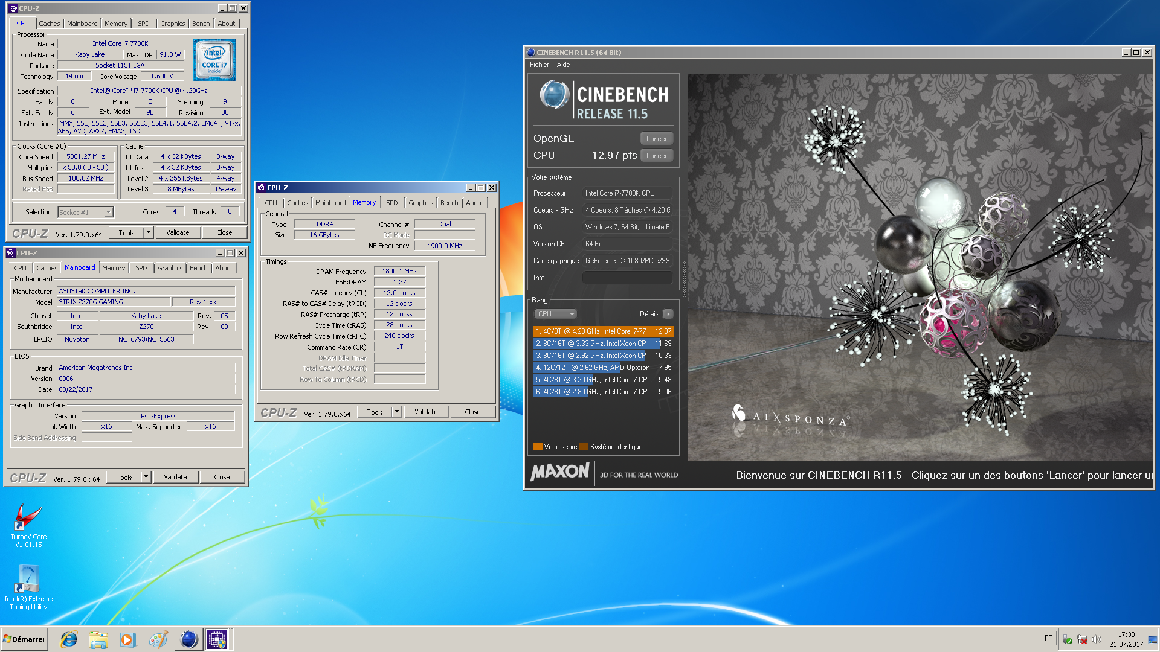Open About tab in CPU-Z Memory window
Image resolution: width=1160 pixels, height=652 pixels.
click(x=474, y=203)
